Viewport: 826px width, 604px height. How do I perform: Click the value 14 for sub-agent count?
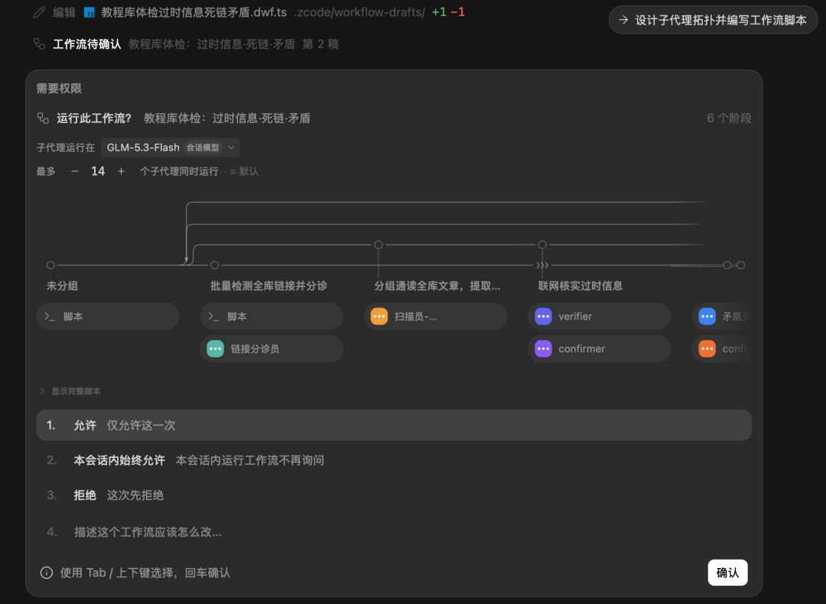[x=98, y=171]
